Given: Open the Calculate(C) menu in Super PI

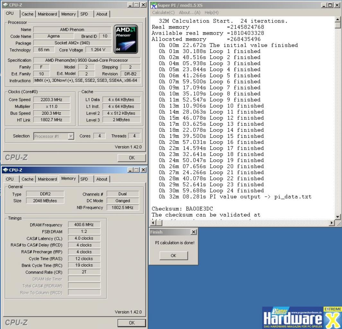Looking at the screenshot, I should click(163, 13).
